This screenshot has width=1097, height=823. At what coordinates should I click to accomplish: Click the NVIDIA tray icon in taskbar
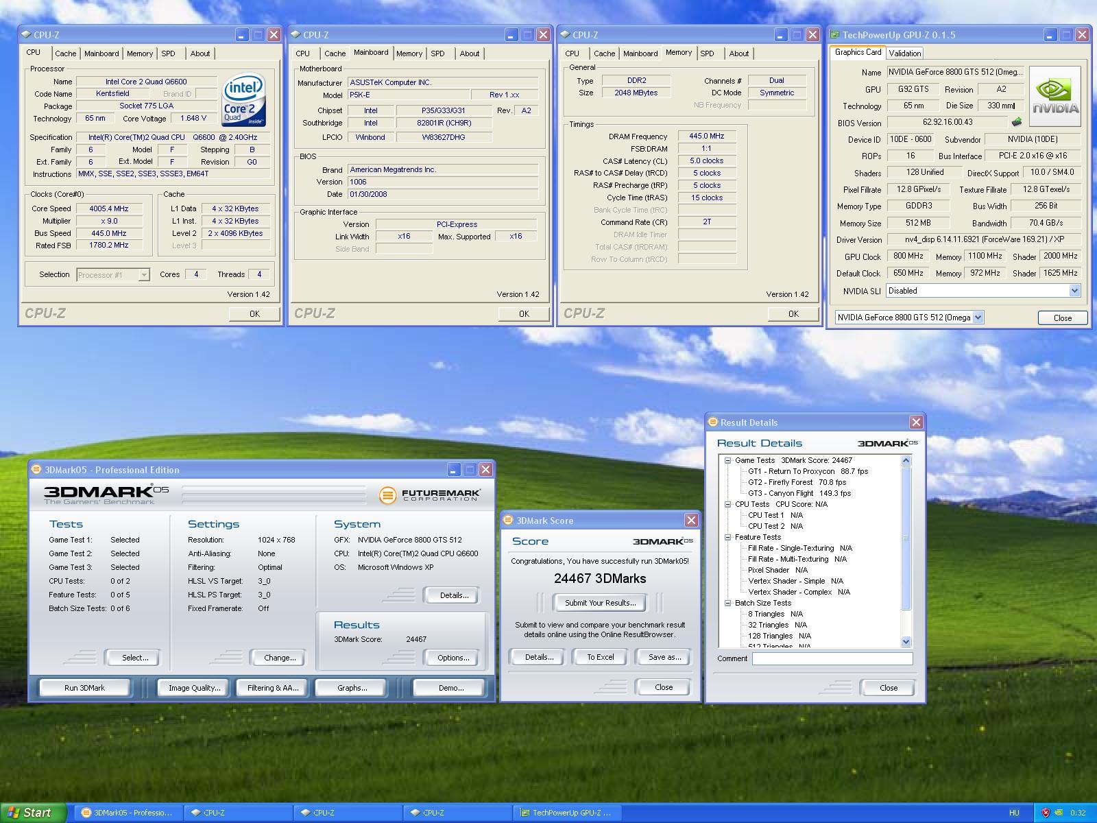click(1059, 813)
